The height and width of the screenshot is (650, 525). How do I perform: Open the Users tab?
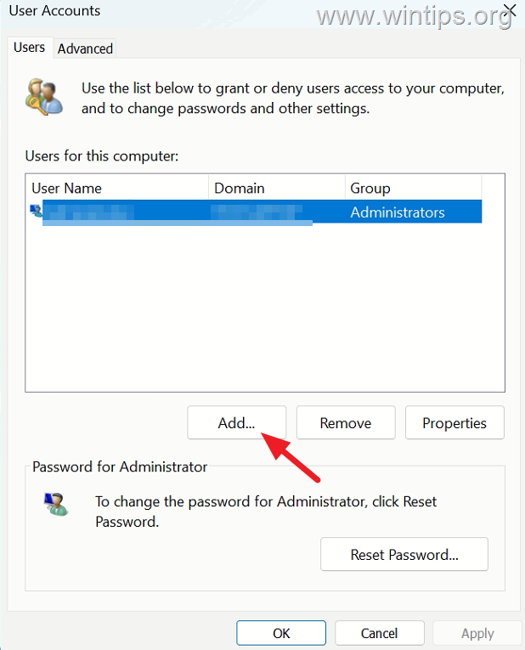tap(29, 48)
